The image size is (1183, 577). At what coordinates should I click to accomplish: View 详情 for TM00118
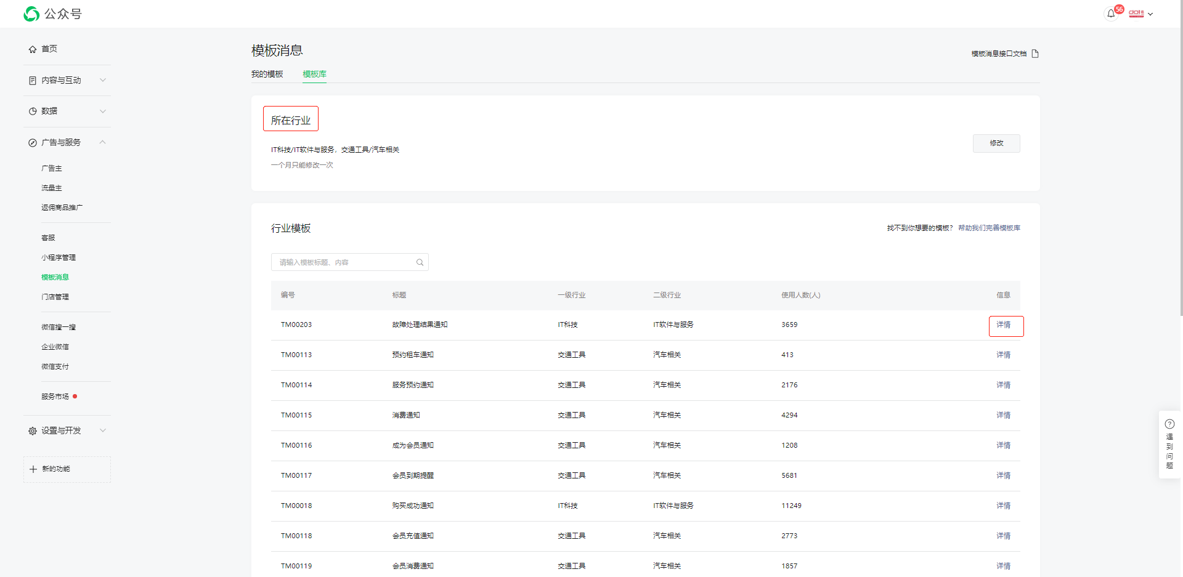click(1004, 536)
